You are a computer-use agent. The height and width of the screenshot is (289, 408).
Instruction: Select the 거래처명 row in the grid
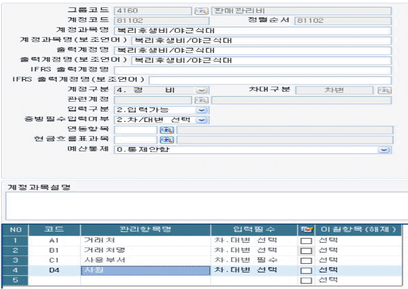tap(146, 250)
